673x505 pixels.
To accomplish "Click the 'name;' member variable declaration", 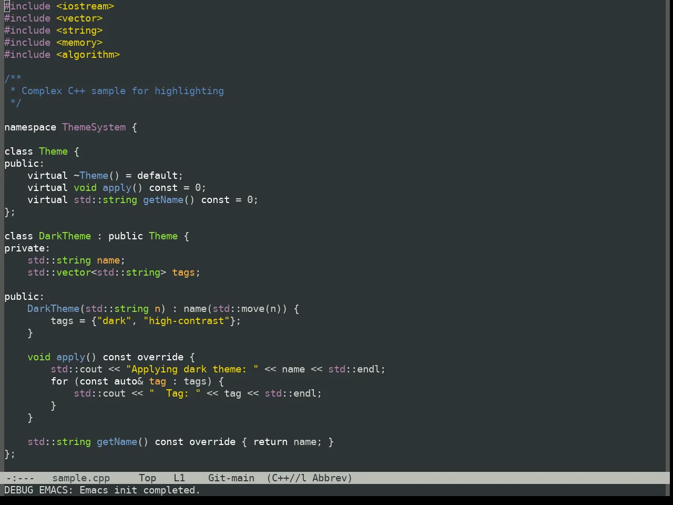I will 111,260.
